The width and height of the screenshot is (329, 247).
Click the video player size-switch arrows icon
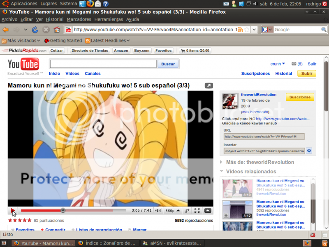187,210
